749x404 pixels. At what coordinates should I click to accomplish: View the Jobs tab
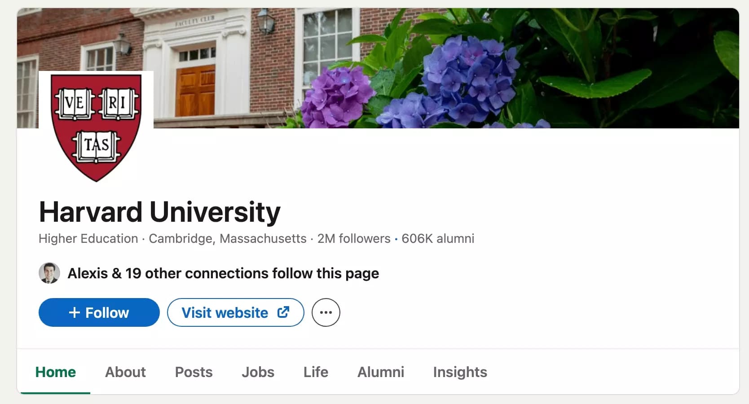[x=258, y=372]
